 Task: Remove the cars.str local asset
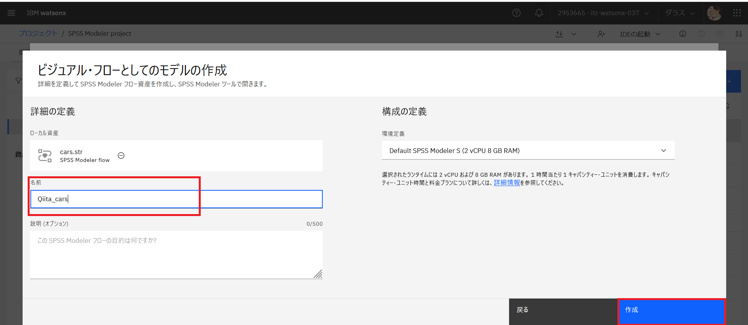tap(121, 156)
